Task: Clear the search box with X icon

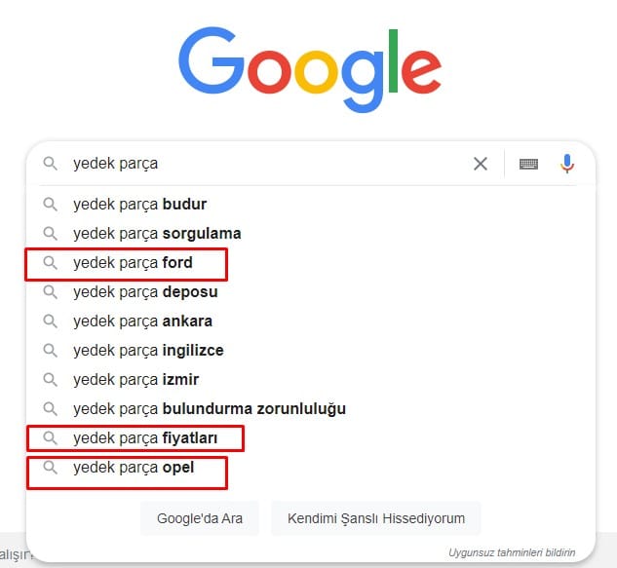Action: pos(481,164)
